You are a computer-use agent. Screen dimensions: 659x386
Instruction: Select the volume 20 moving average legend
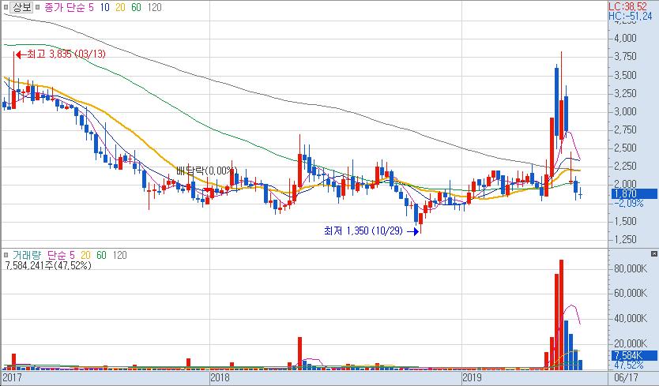pos(86,255)
